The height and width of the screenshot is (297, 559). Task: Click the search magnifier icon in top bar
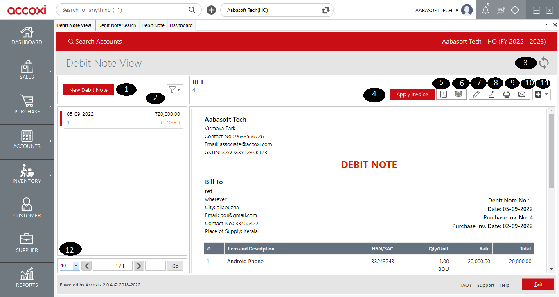tap(192, 10)
